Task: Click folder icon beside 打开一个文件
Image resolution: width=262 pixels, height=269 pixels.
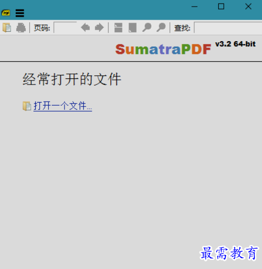Action: pyautogui.click(x=27, y=106)
